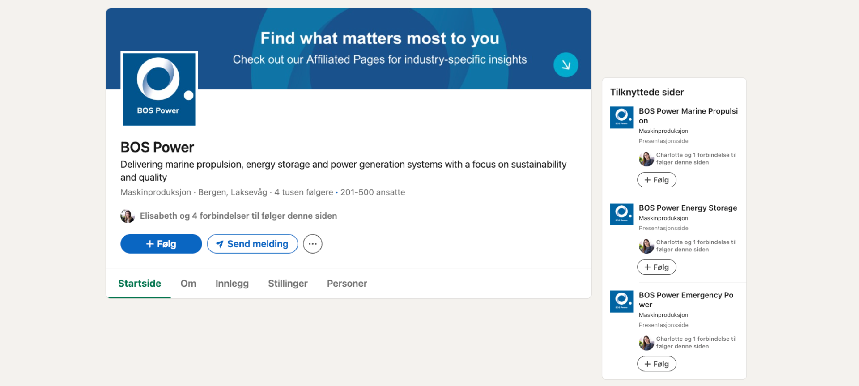
Task: Open BOS Power Energy Storage logo
Action: click(x=621, y=214)
